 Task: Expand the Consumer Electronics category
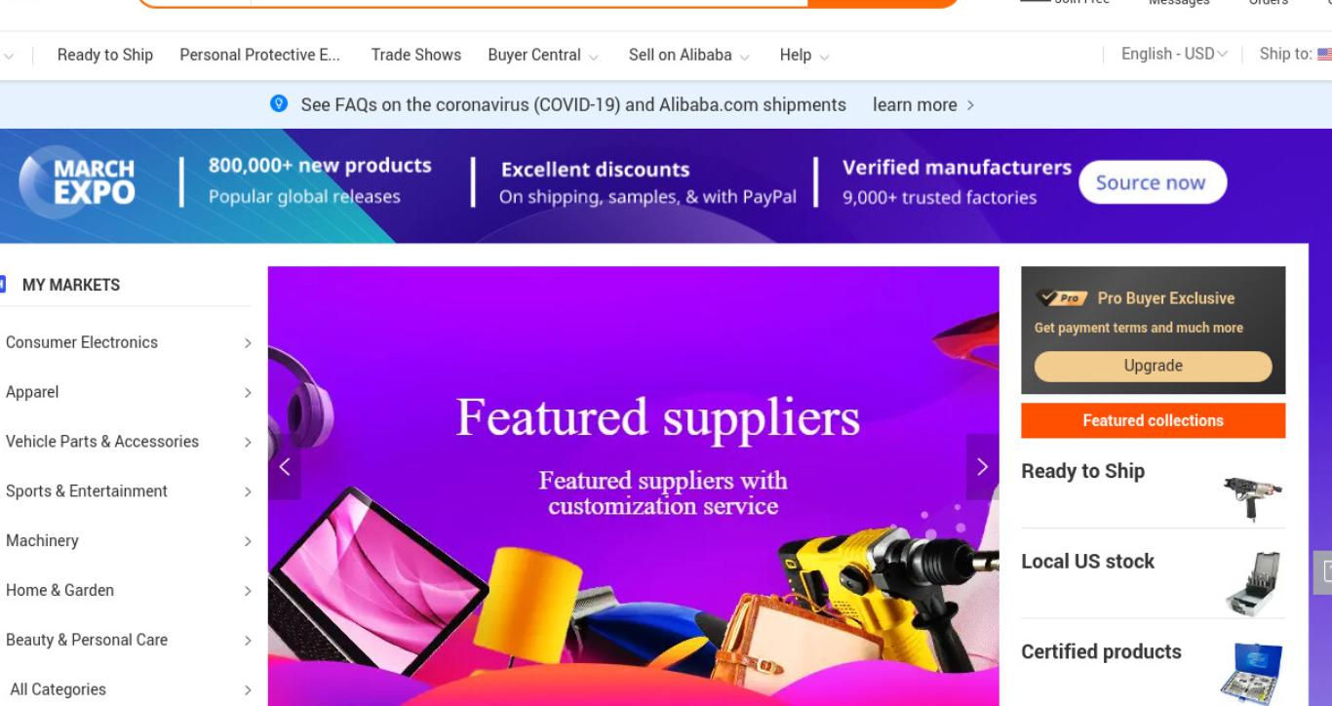click(126, 342)
